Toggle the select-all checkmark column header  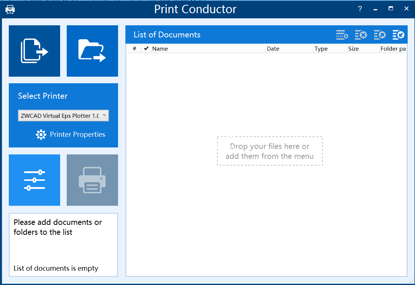coord(146,48)
